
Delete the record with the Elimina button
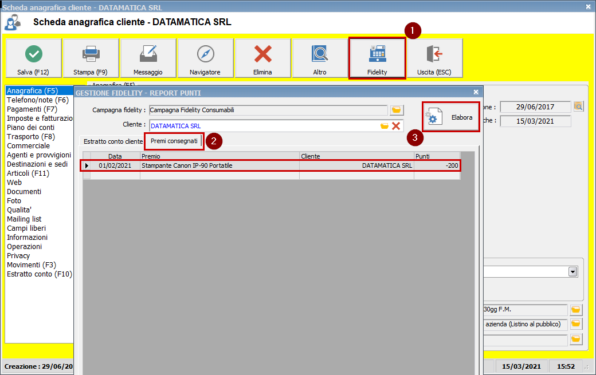262,58
